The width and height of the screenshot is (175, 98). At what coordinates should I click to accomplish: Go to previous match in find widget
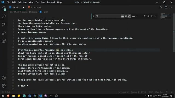tap(145, 16)
